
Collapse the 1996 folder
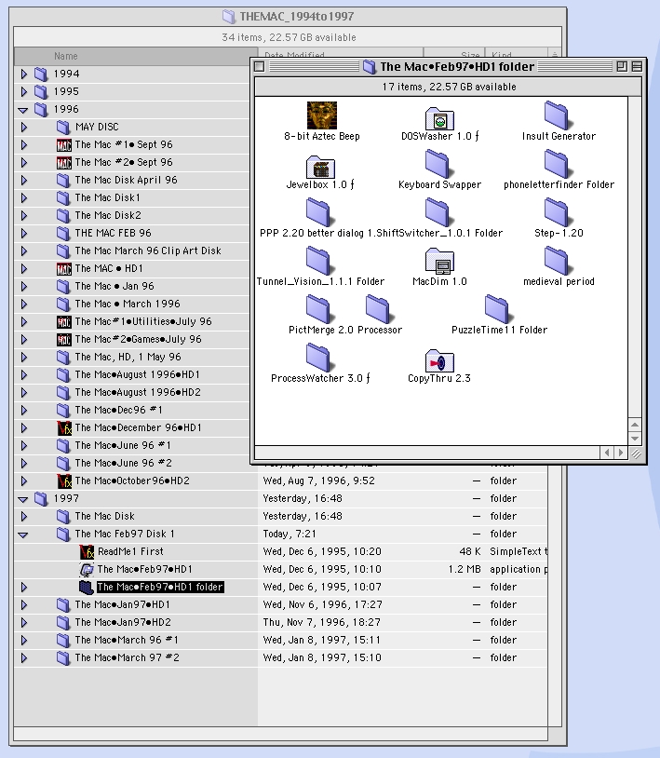(x=22, y=110)
